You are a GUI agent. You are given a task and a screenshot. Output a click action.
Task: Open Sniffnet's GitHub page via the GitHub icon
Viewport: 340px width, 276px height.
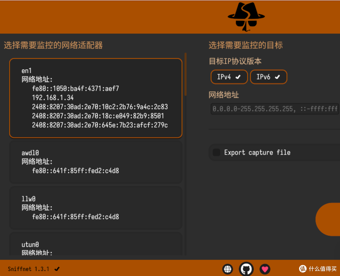pyautogui.click(x=246, y=269)
